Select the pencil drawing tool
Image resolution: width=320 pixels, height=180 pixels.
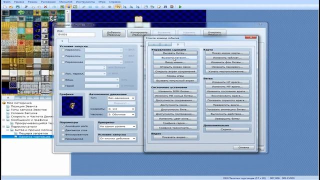83,6
